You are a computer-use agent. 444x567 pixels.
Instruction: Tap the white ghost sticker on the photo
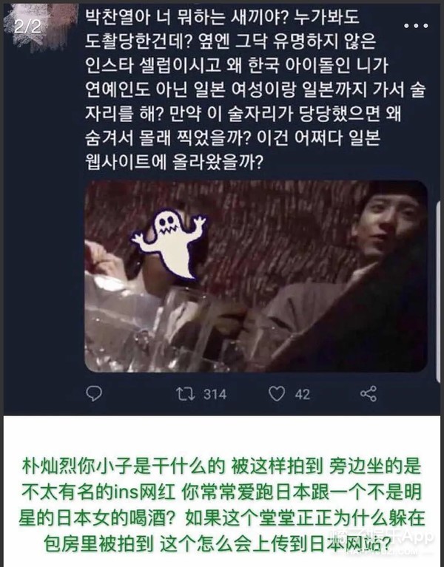(x=169, y=243)
